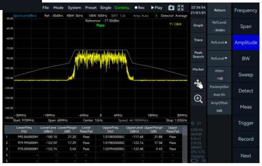Click the 970.005000M lower frequency cell
Image resolution: width=262 pixels, height=166 pixels.
pyautogui.click(x=24, y=149)
